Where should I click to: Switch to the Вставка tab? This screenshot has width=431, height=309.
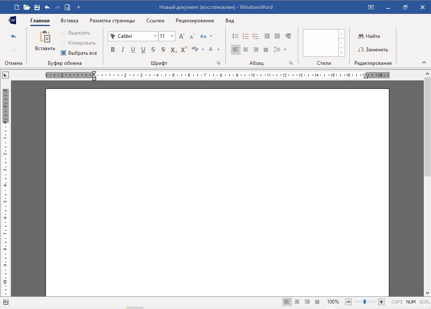pos(69,21)
